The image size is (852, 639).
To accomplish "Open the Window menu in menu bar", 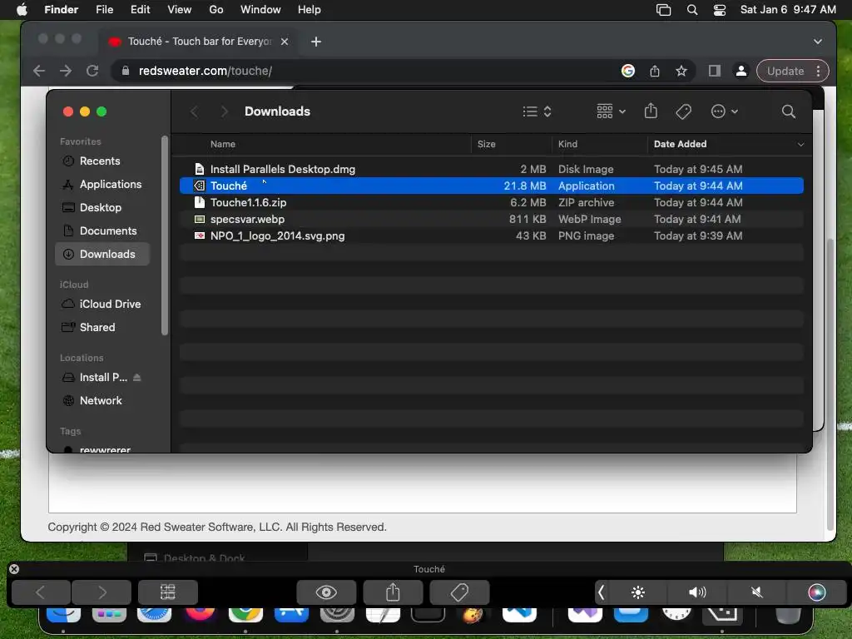I will (260, 10).
